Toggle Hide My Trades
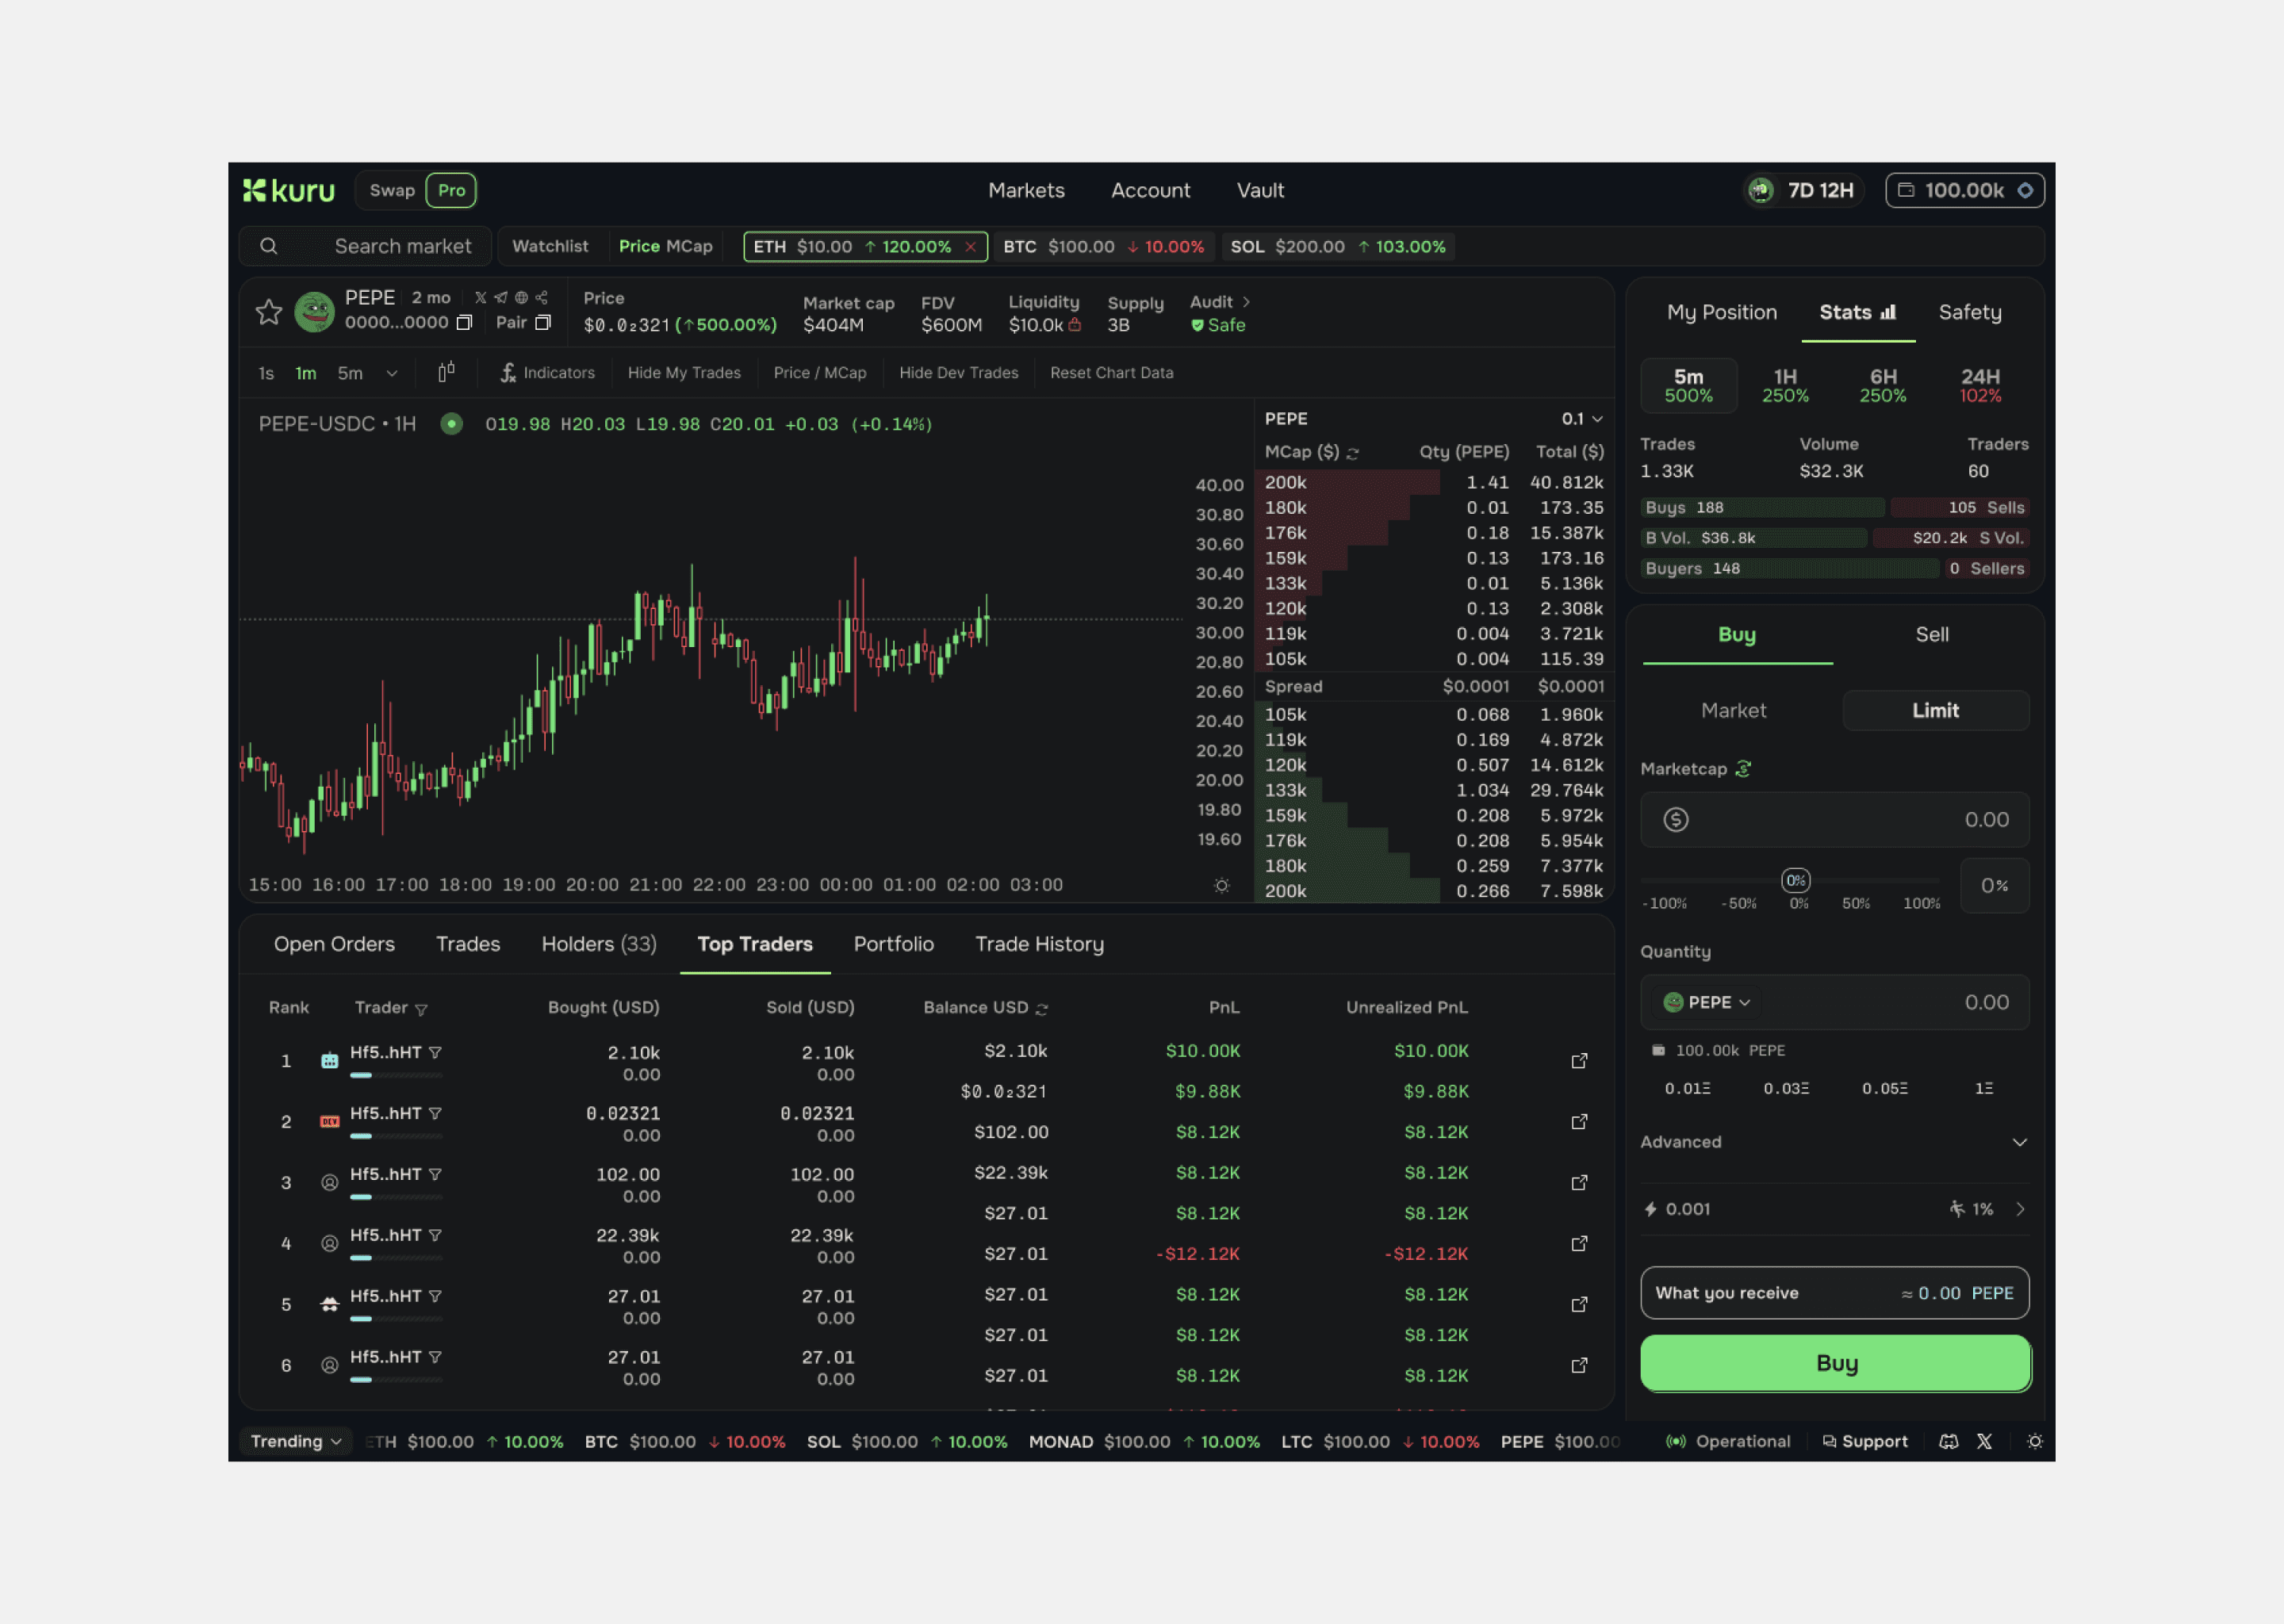The image size is (2284, 1624). [684, 373]
